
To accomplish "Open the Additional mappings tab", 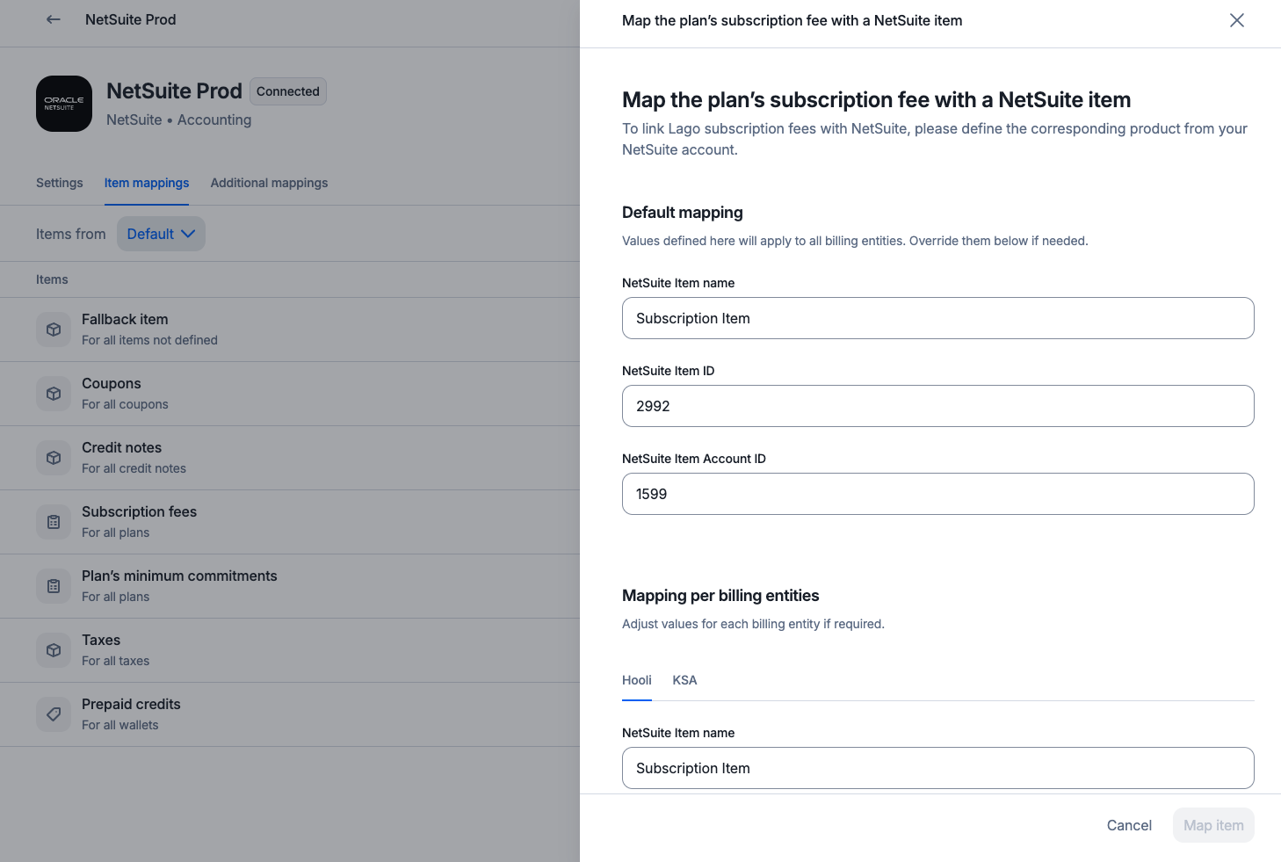I will (x=269, y=183).
